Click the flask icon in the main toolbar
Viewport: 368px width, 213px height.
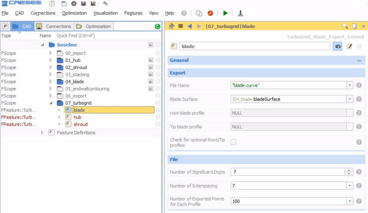point(240,13)
